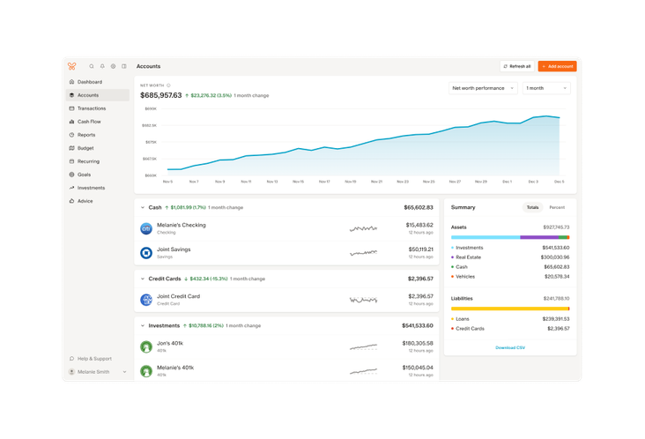Image resolution: width=645 pixels, height=439 pixels.
Task: Click the Credit Cards row in Liabilities
Action: [510, 329]
